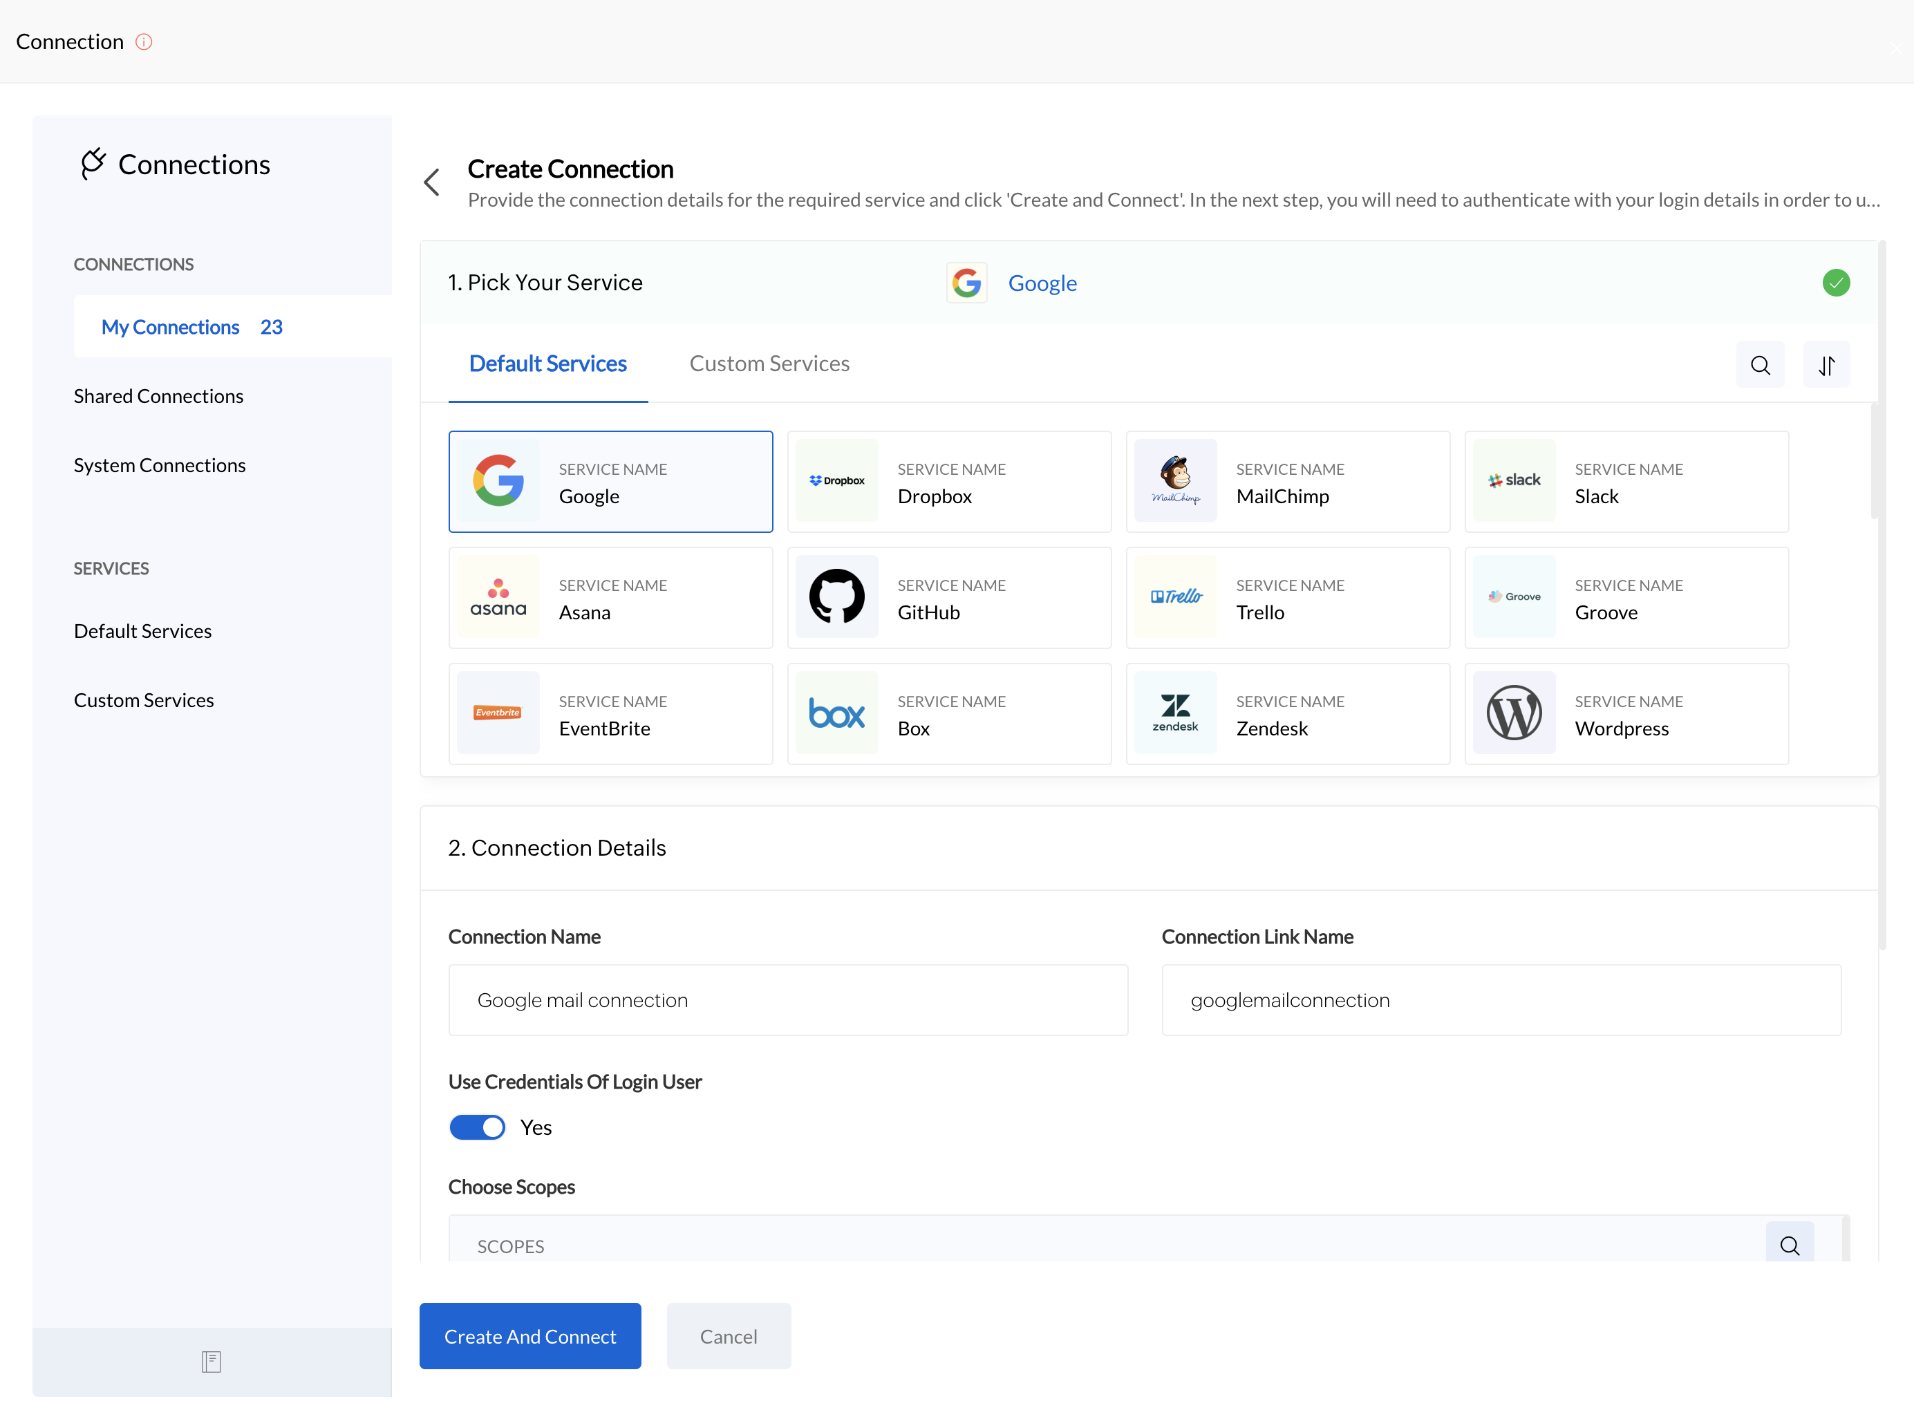The width and height of the screenshot is (1914, 1401).
Task: Open the services search magnifier icon
Action: tap(1760, 366)
